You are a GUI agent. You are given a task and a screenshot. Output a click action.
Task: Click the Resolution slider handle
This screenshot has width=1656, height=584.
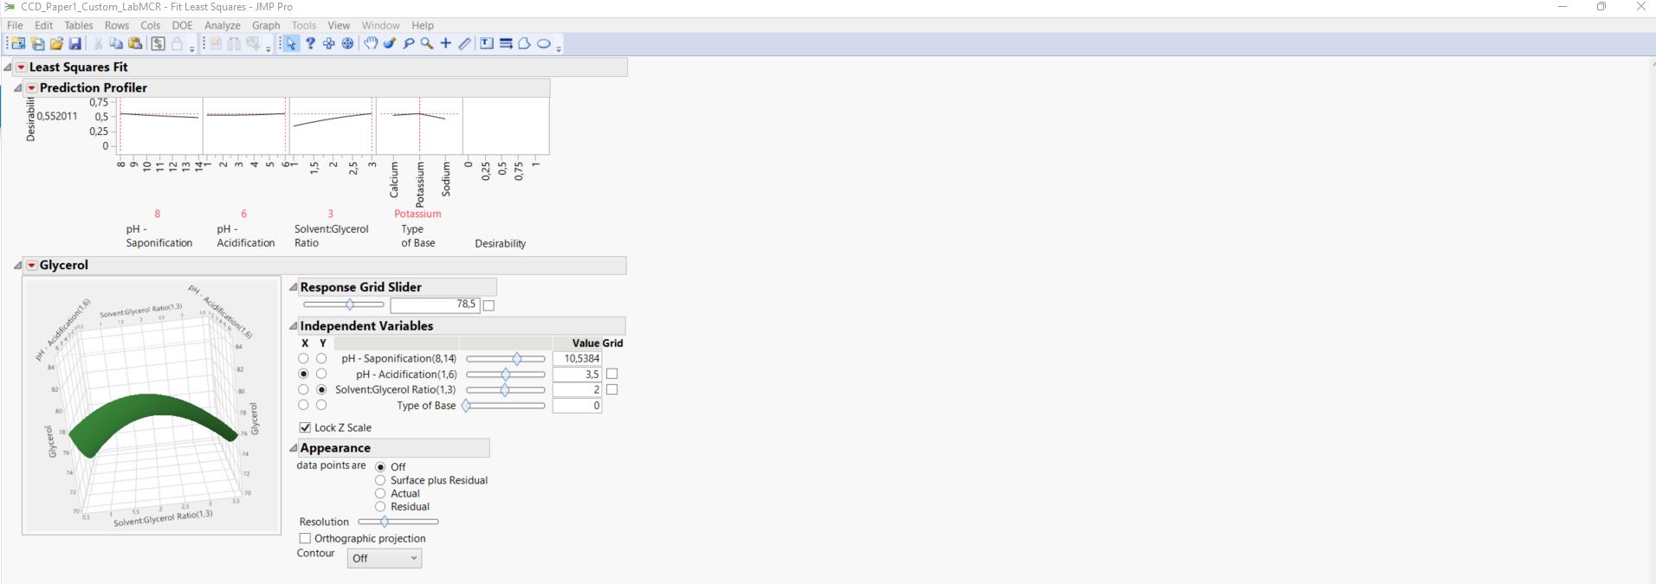pyautogui.click(x=385, y=522)
